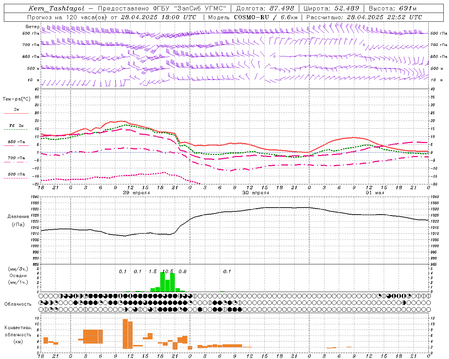Image resolution: width=449 pixels, height=359 pixels.
Task: Click the Давление panel label
Action: click(x=18, y=217)
